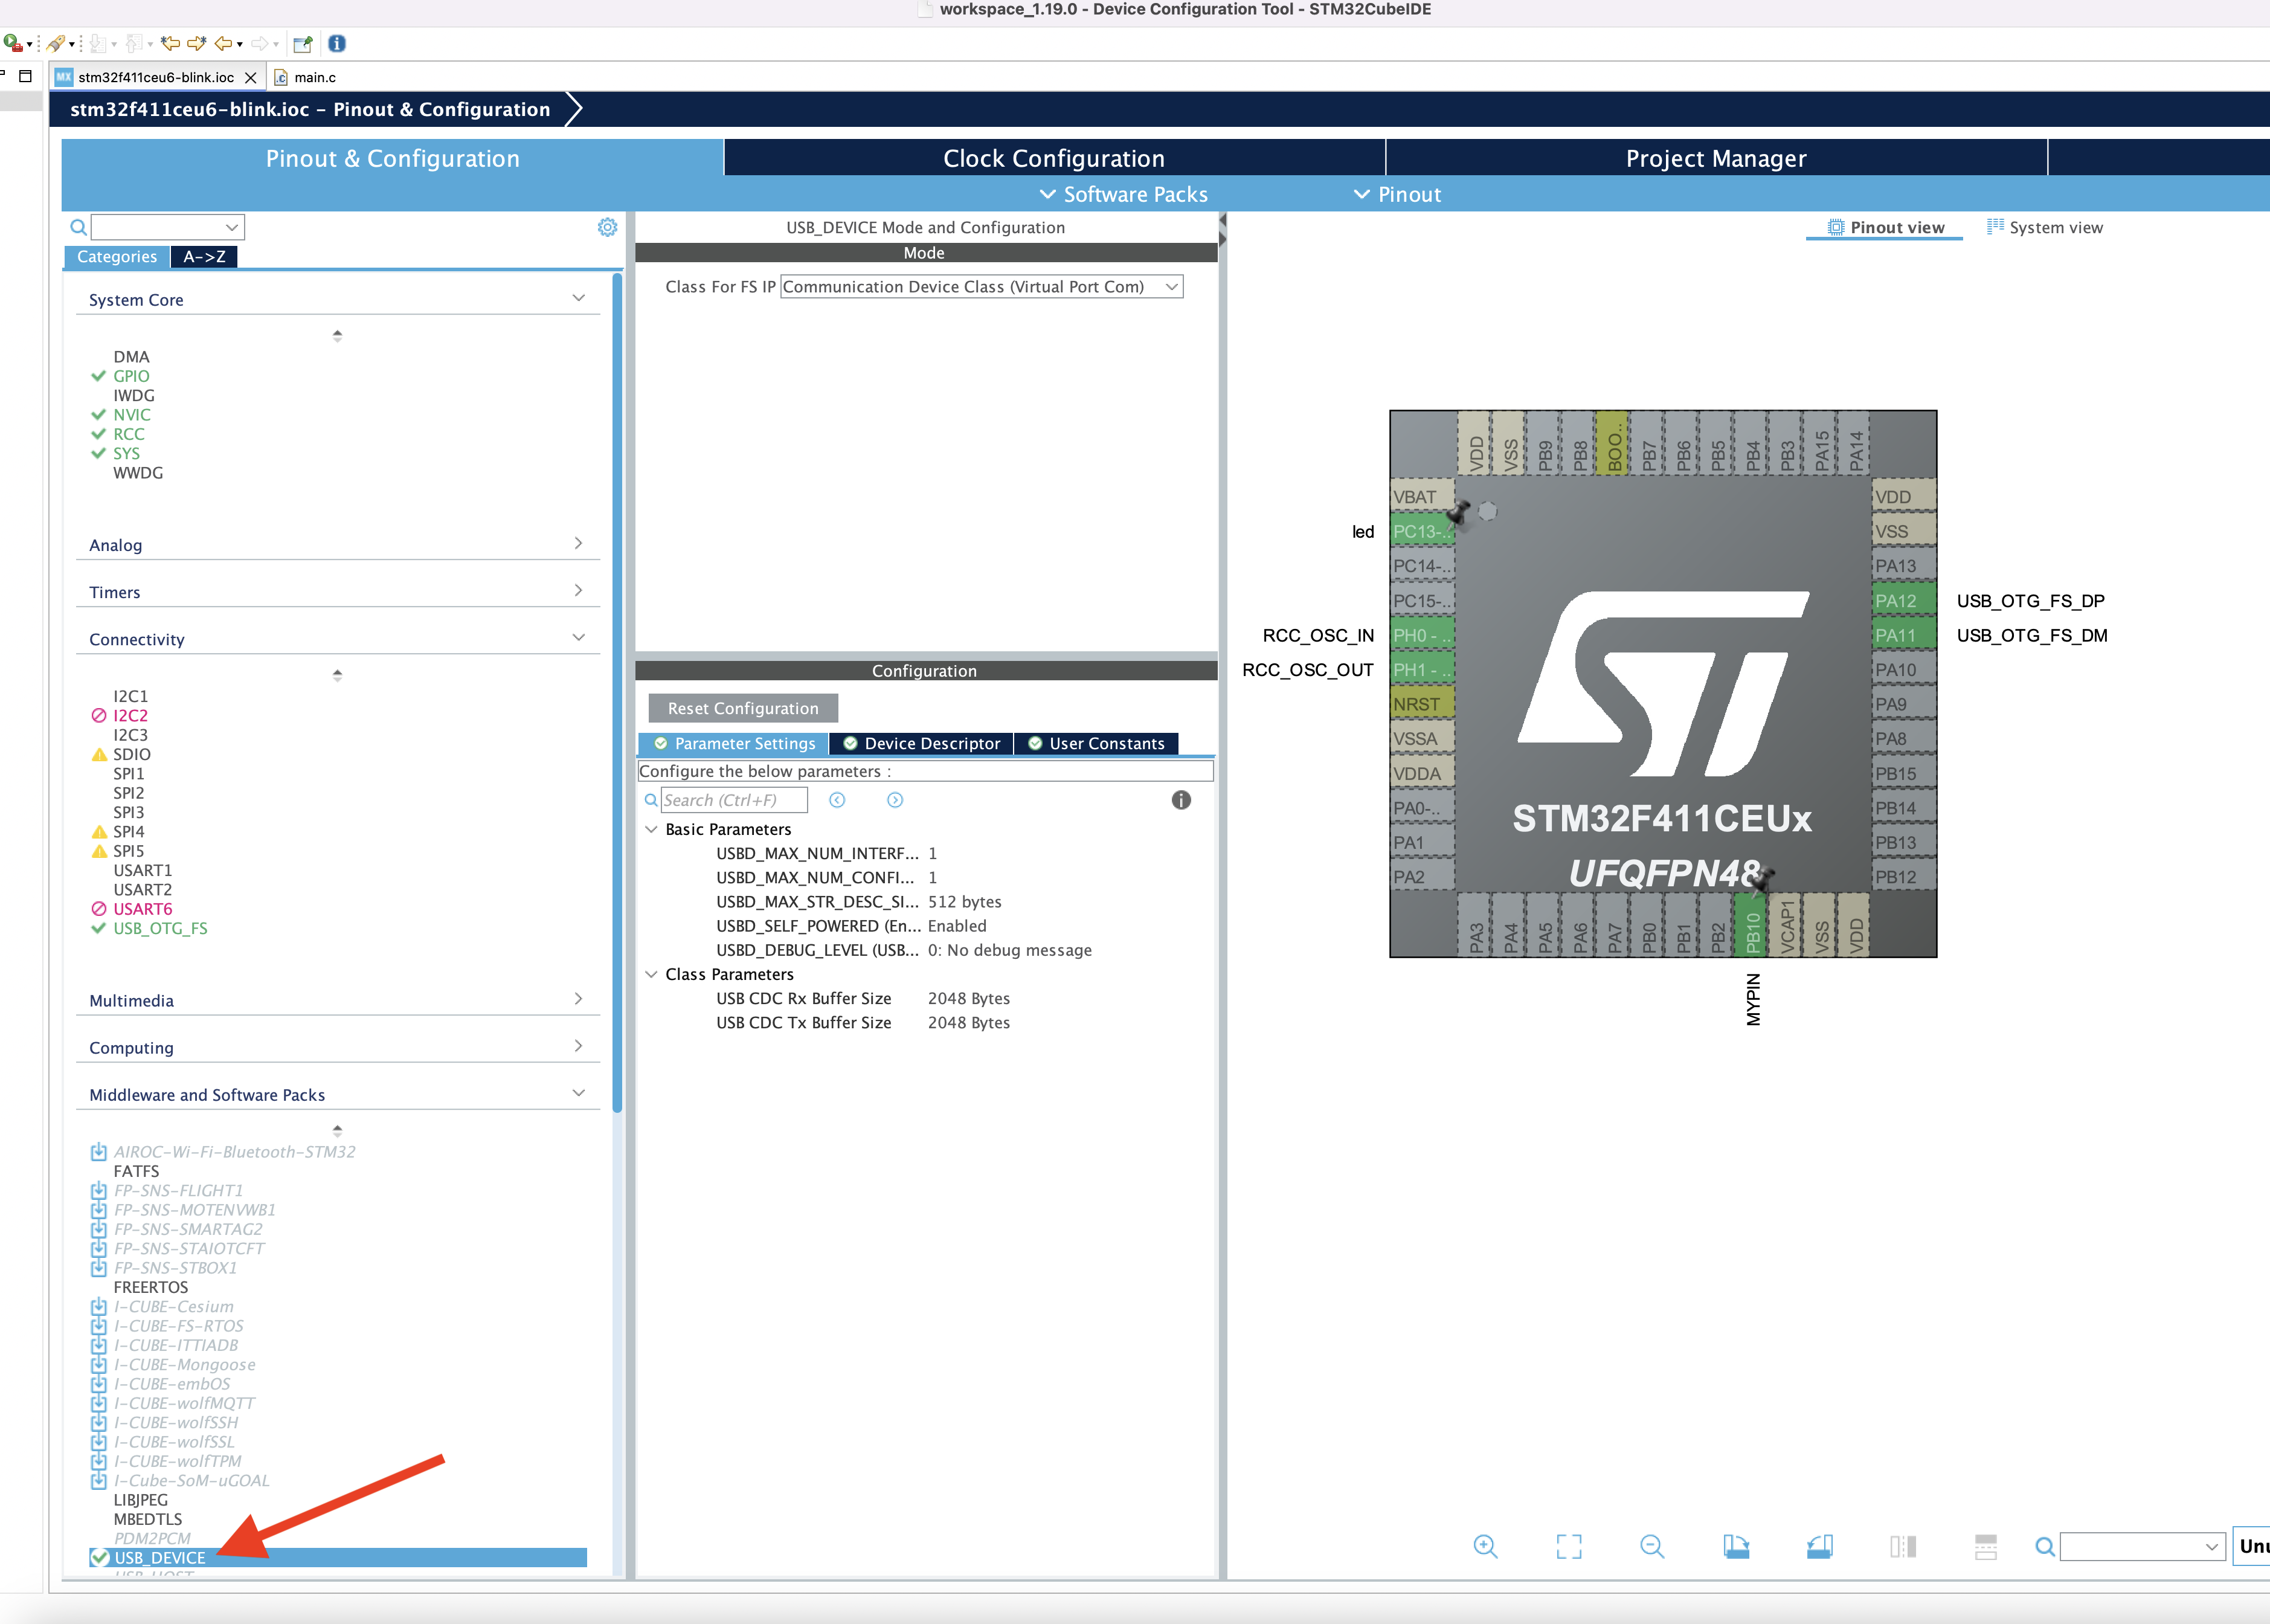2270x1624 pixels.
Task: Click the flashlight search toolbar icon
Action: 56,43
